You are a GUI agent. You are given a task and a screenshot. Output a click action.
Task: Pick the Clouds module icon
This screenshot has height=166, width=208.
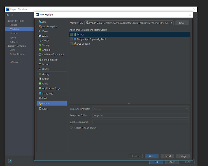(40, 40)
